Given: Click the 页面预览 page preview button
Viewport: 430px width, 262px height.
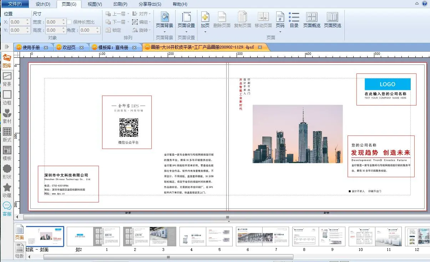Looking at the screenshot, I should point(332,20).
